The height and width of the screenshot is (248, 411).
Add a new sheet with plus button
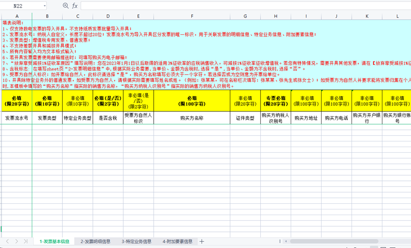(x=202, y=241)
